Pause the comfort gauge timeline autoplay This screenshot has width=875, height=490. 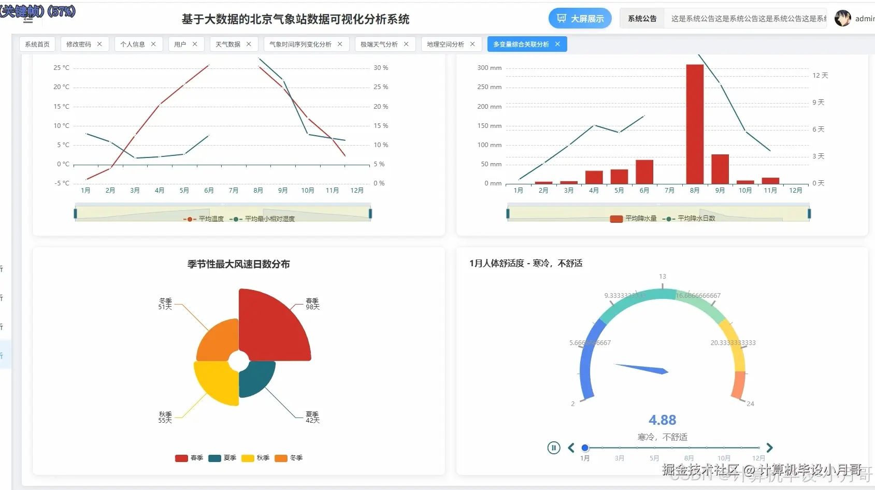click(x=554, y=448)
